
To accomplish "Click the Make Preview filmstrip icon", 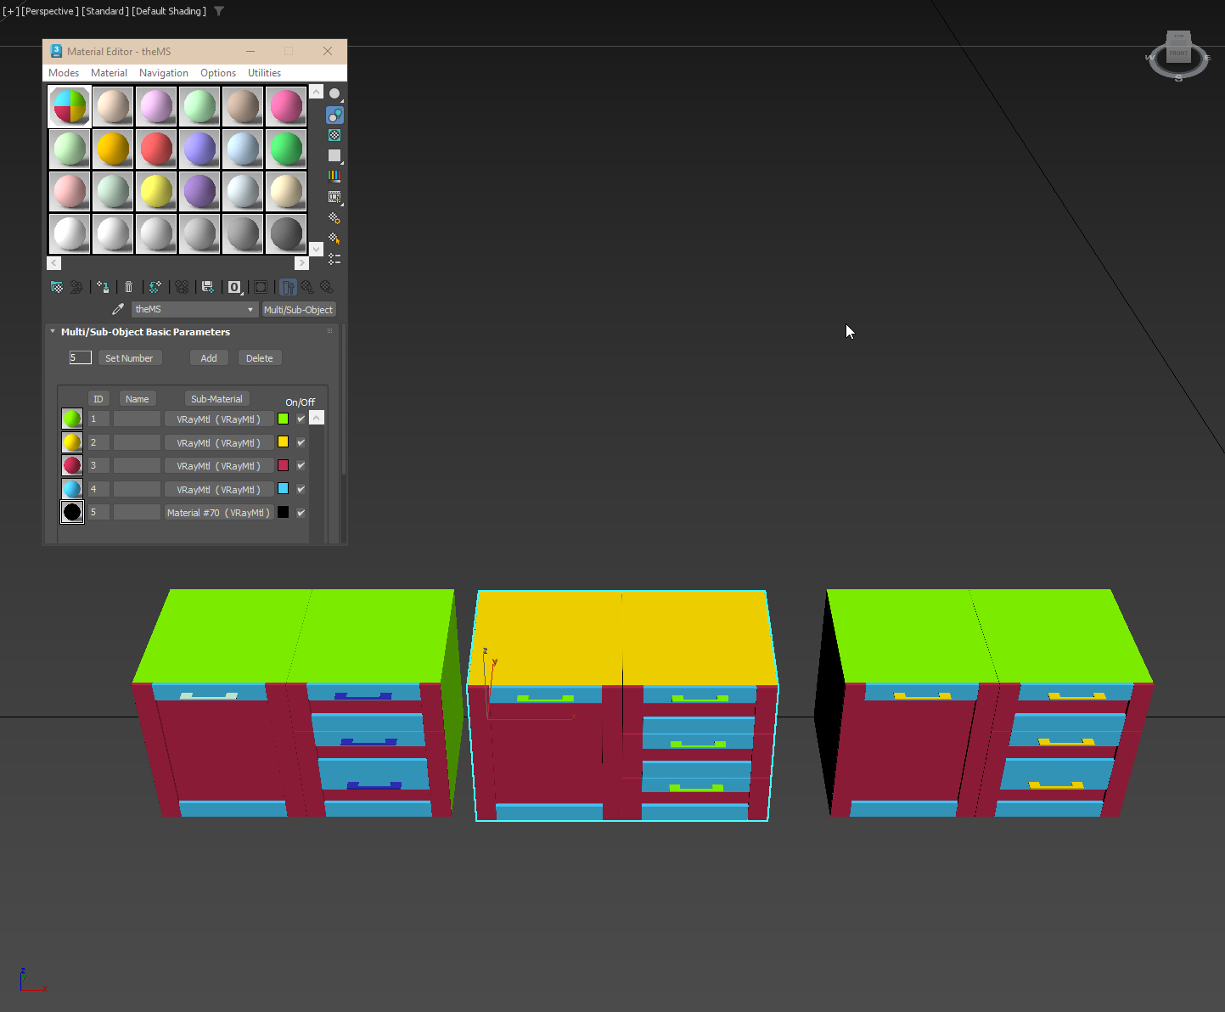I will coord(334,197).
